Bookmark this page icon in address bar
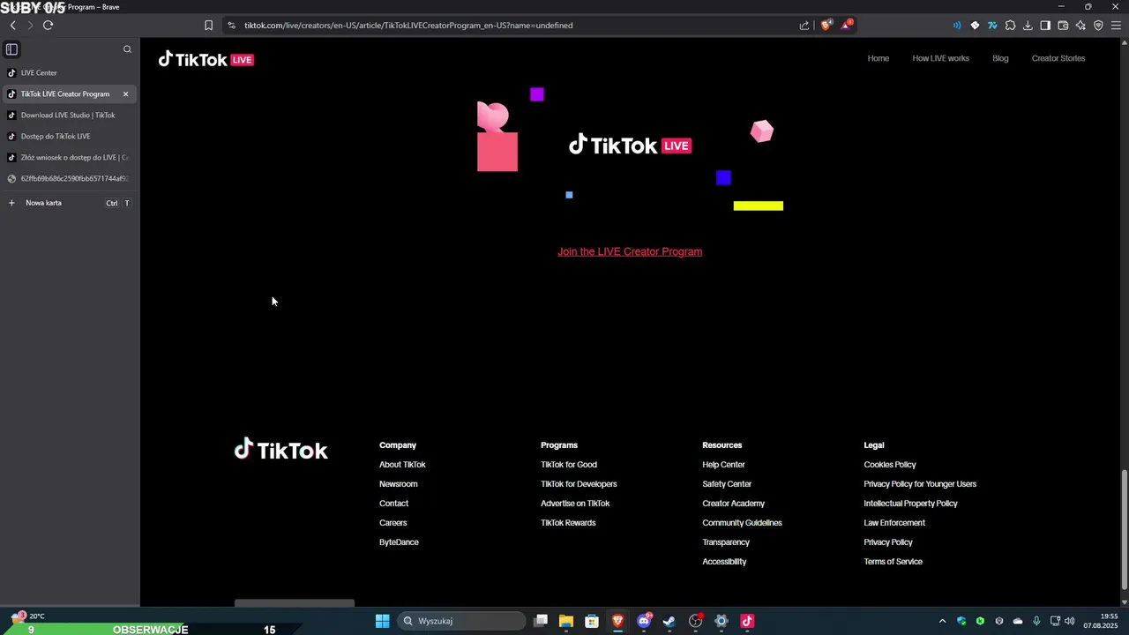This screenshot has width=1129, height=635. pyautogui.click(x=208, y=26)
